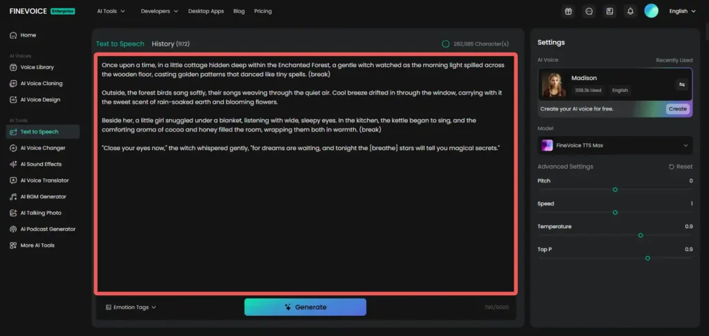This screenshot has height=336, width=709.
Task: Adjust the Temperature slider handle
Action: pos(640,235)
